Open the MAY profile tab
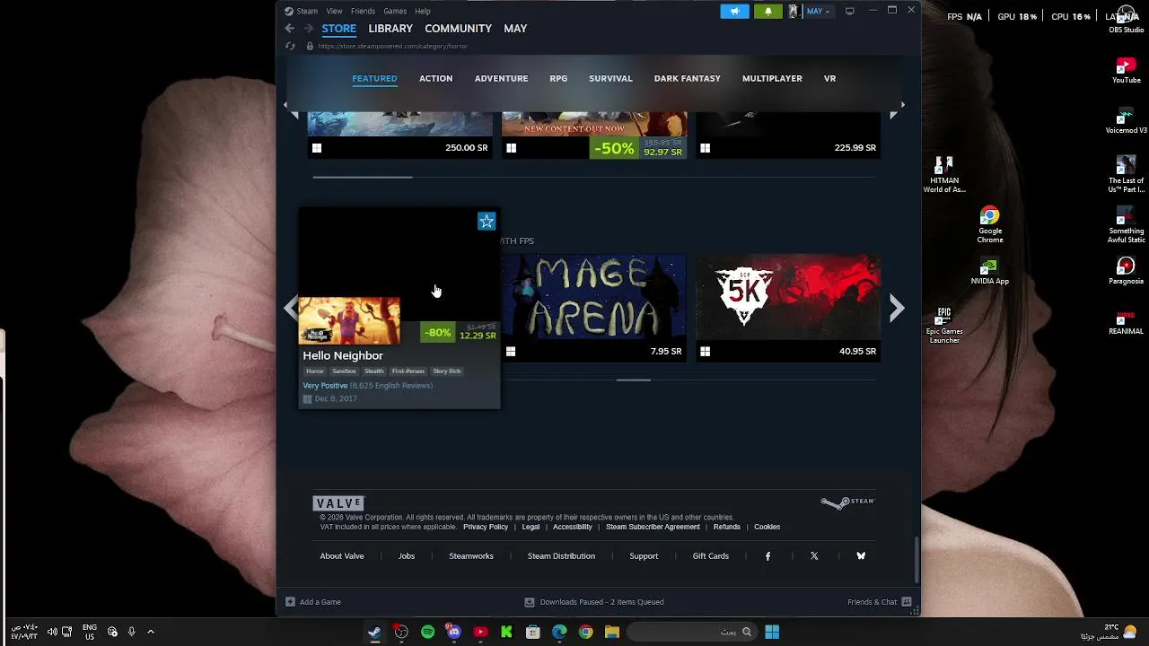The height and width of the screenshot is (646, 1149). point(515,29)
